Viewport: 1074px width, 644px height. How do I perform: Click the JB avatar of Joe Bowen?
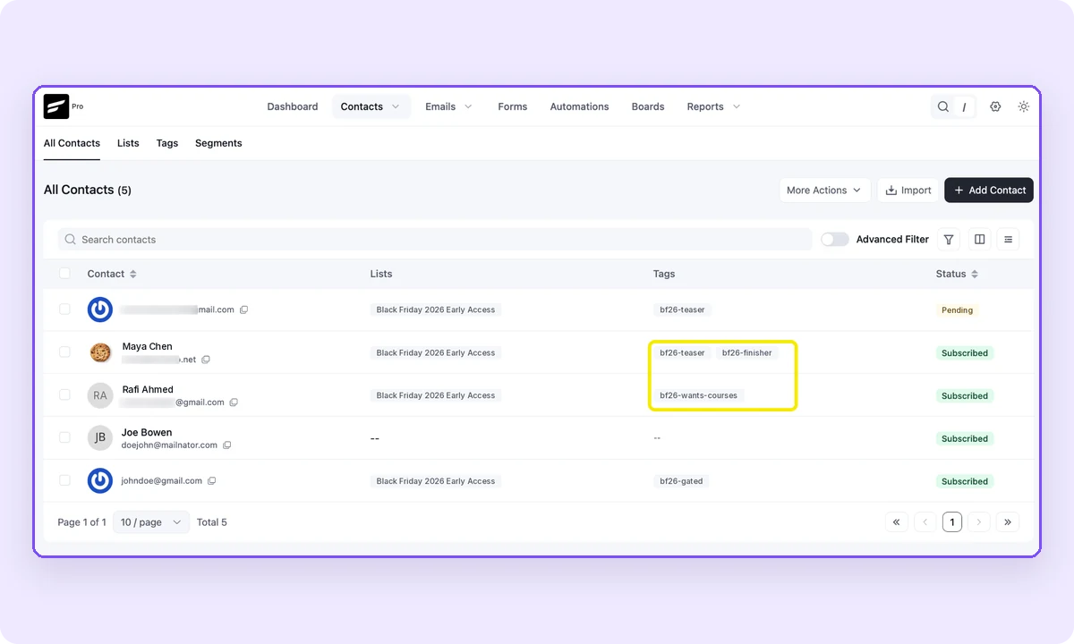[100, 438]
